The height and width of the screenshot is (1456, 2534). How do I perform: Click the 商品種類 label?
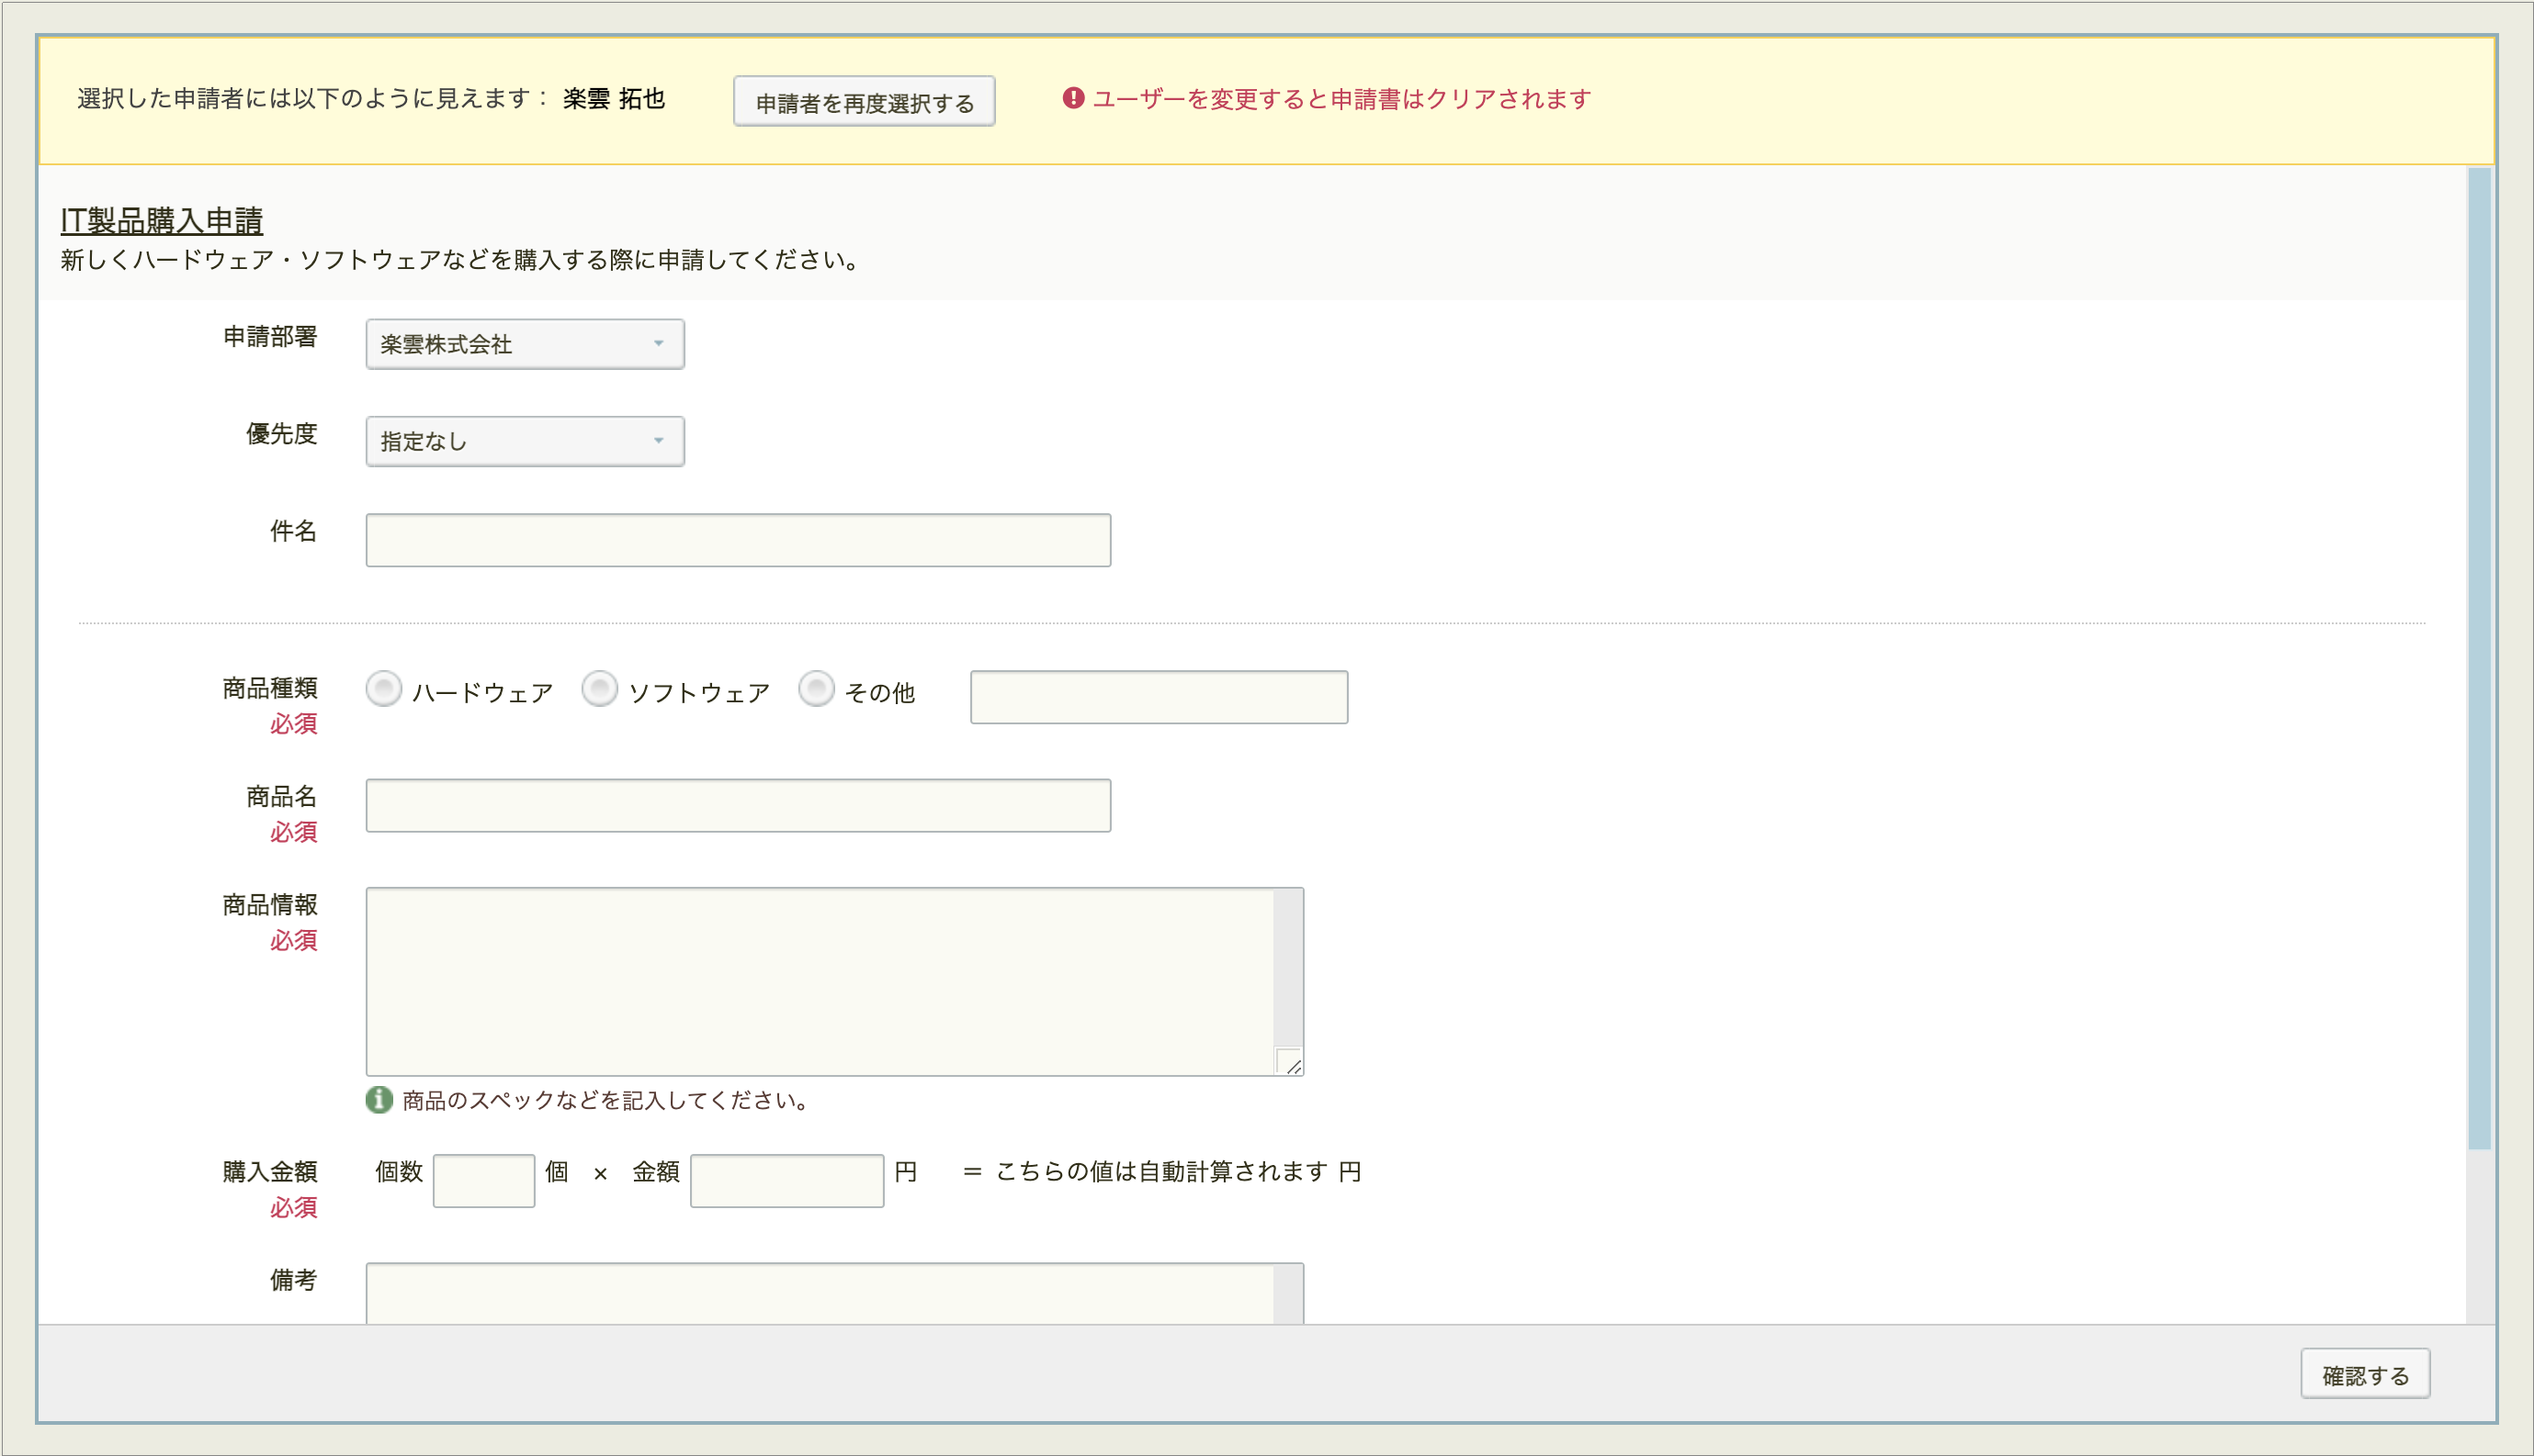pos(270,688)
